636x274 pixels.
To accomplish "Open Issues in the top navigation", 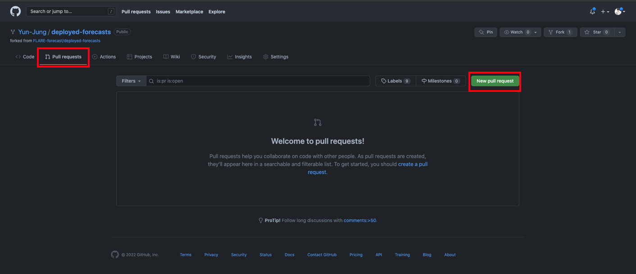I will point(163,12).
